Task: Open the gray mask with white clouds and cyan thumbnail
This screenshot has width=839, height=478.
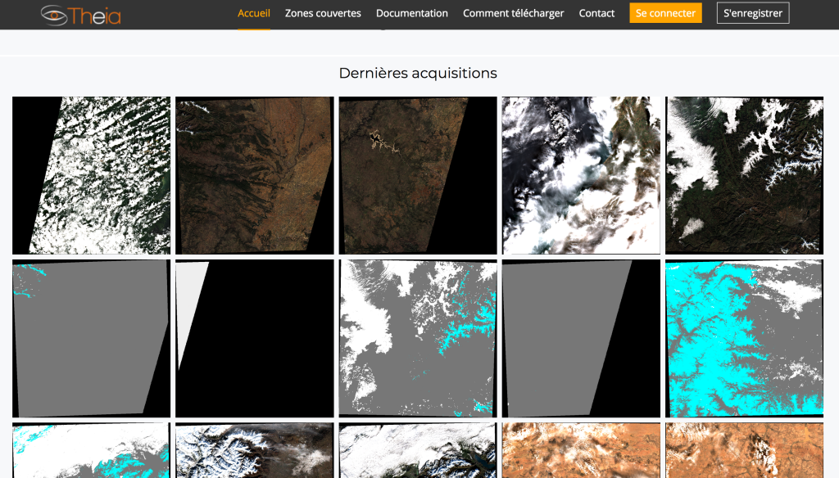Action: pyautogui.click(x=418, y=339)
